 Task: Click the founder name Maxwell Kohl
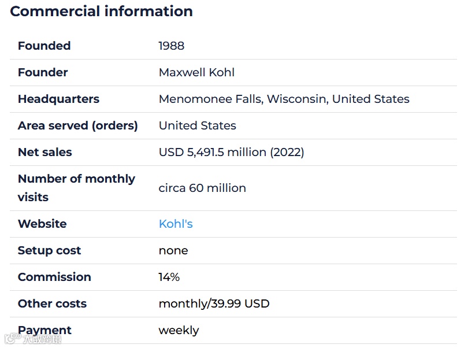[x=196, y=72]
